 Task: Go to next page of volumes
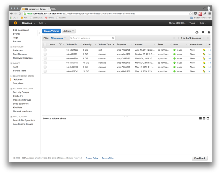[x=204, y=38]
